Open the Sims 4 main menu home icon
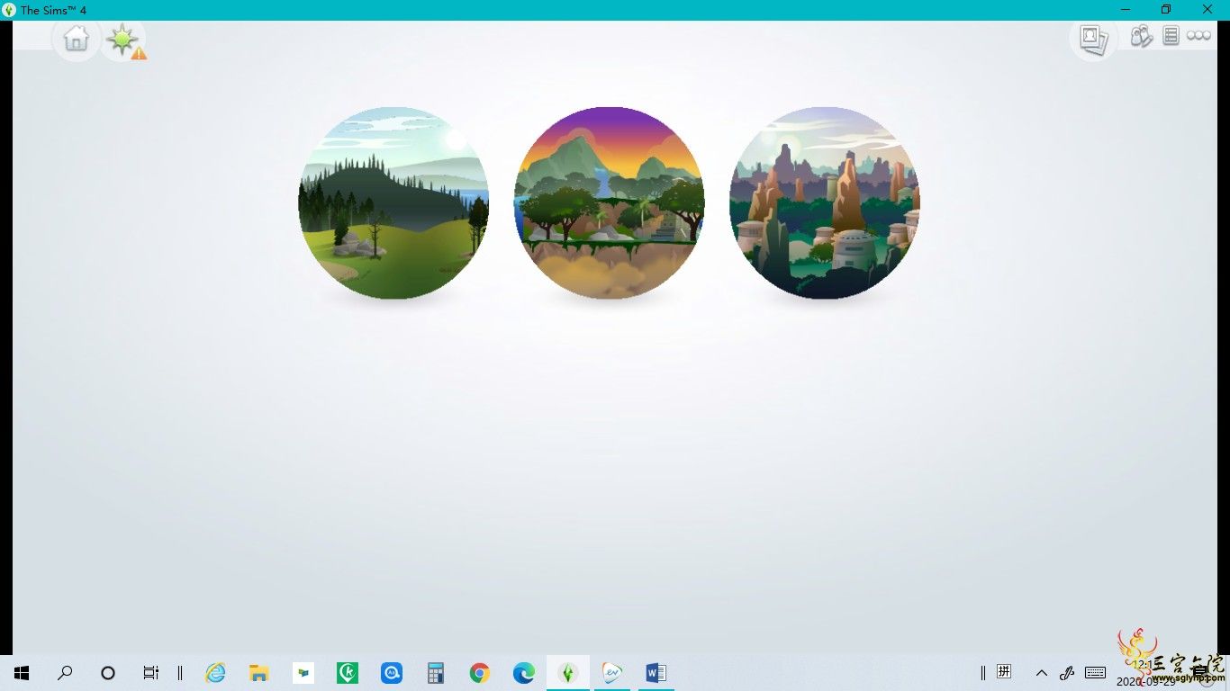The image size is (1230, 691). click(x=77, y=39)
